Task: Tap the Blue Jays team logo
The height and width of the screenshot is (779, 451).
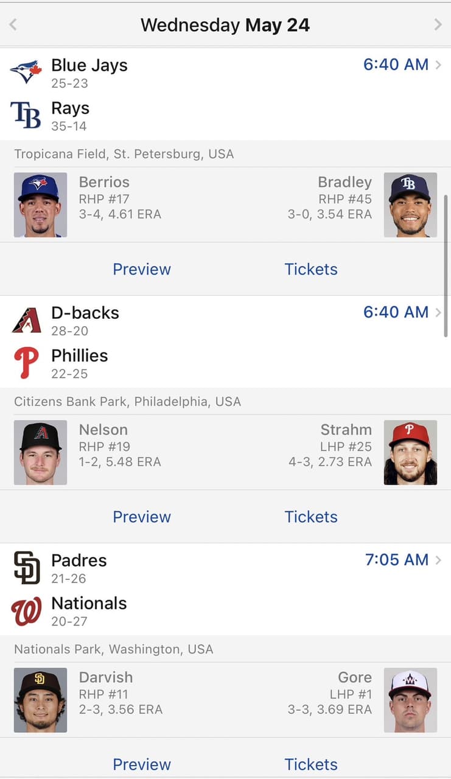Action: [x=26, y=72]
